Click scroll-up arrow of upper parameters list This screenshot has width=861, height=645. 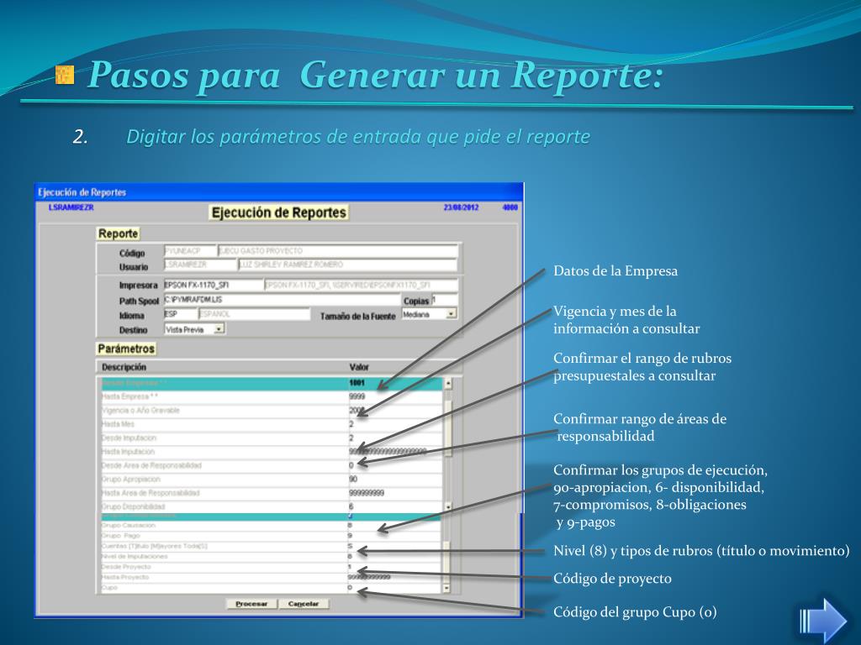tap(448, 383)
